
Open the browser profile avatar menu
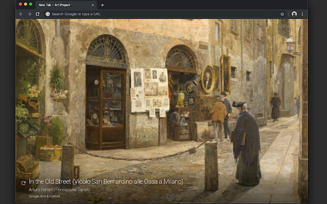[x=294, y=14]
